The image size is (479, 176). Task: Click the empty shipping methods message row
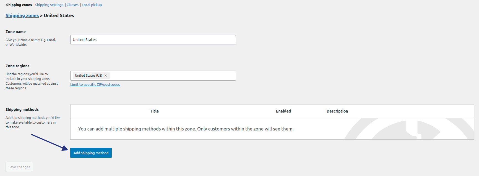pos(186,129)
